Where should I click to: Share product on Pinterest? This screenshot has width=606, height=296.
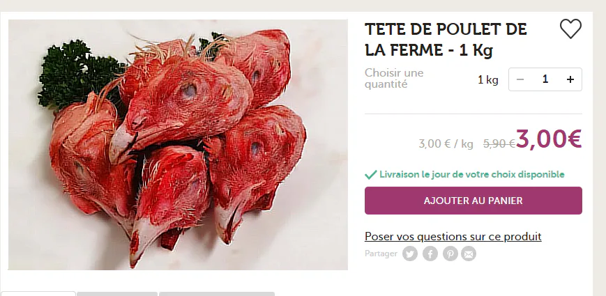tap(450, 254)
